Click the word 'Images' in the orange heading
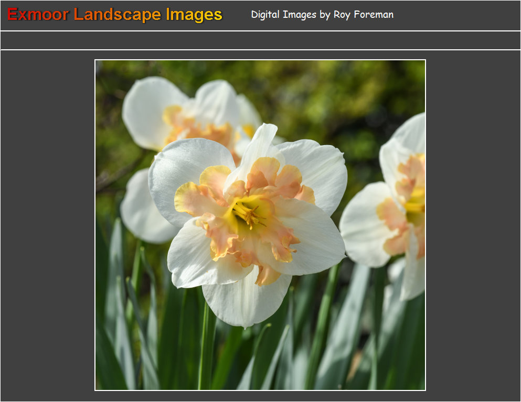The image size is (521, 402). pyautogui.click(x=194, y=15)
